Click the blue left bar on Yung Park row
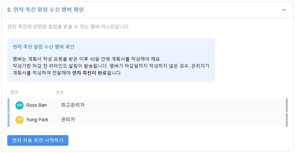This screenshot has width=295, height=153. tap(8, 120)
